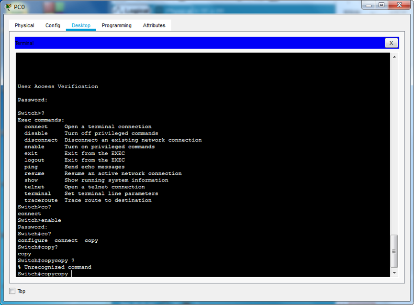414x305 pixels.
Task: Click the PC0 window title icon
Action: (x=9, y=7)
